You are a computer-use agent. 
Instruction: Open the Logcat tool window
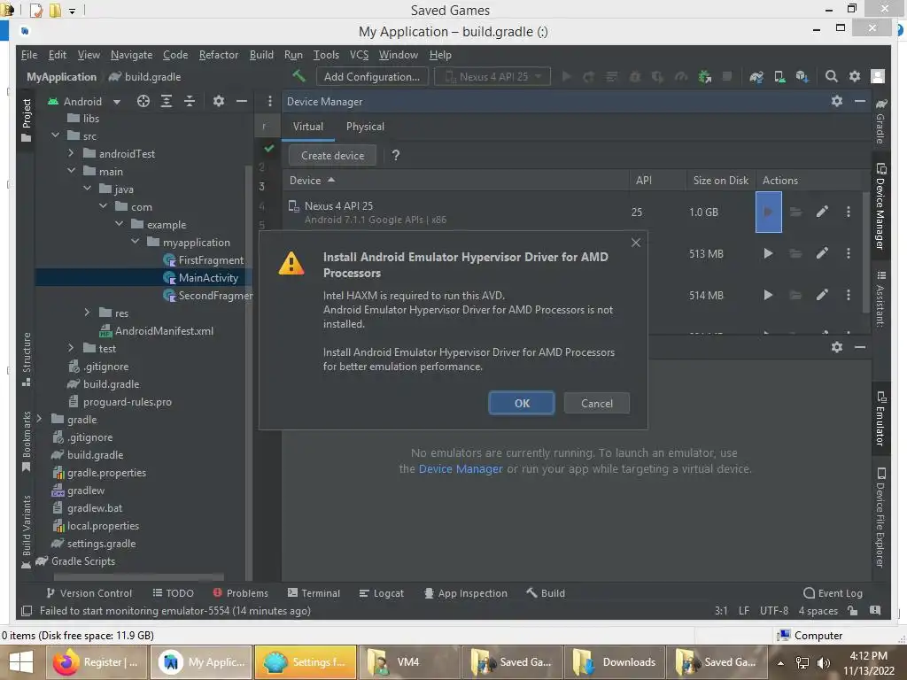pos(381,592)
